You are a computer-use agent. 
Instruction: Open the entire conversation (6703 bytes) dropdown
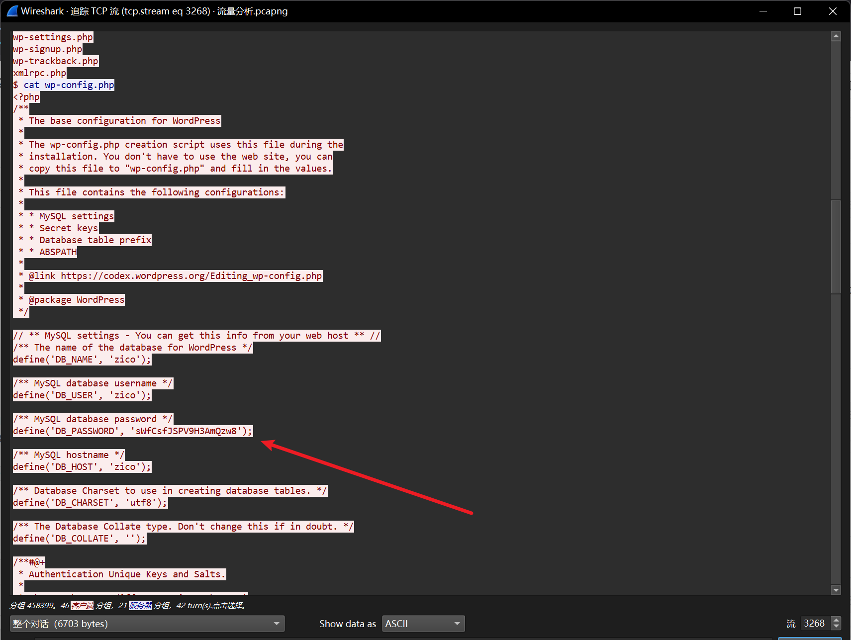pos(147,624)
